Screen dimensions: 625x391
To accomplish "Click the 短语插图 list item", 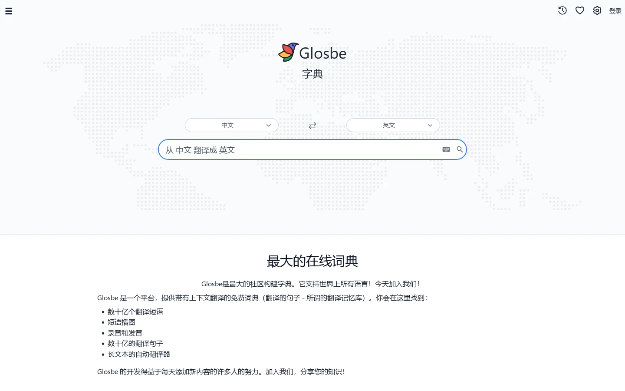I will click(x=122, y=322).
